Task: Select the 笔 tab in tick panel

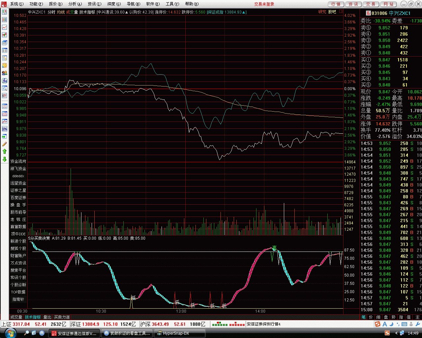Action: (364, 317)
